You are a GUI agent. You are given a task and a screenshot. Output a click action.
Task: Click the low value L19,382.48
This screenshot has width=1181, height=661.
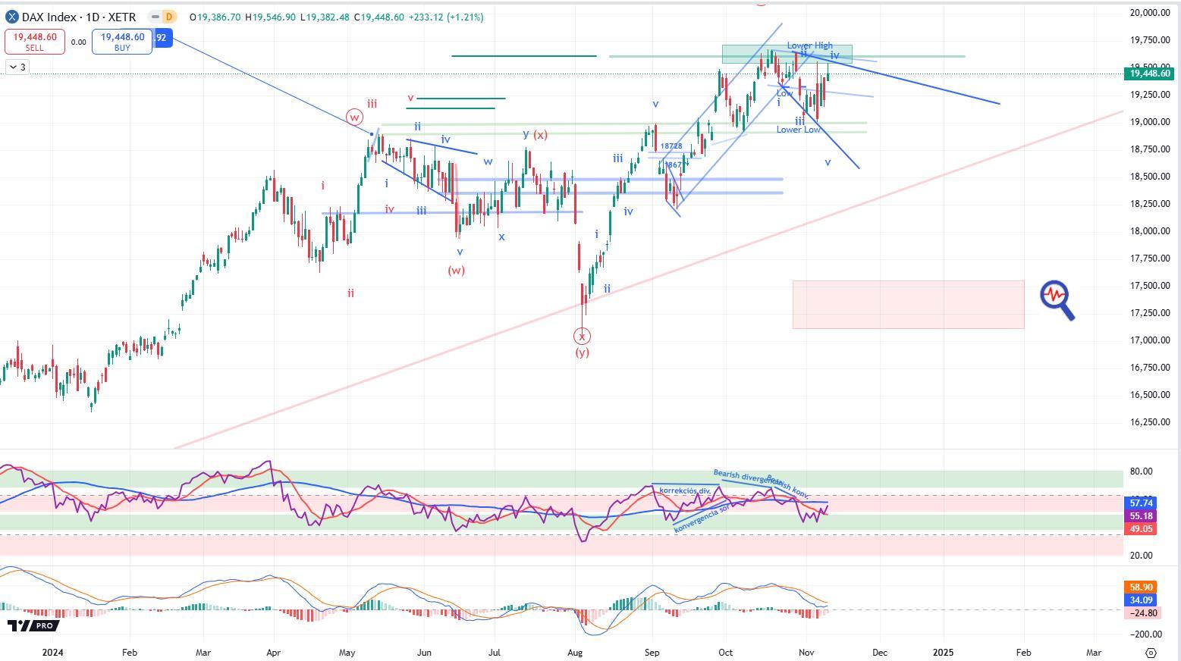click(325, 17)
